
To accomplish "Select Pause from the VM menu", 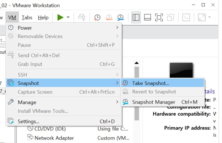I will coord(64,45).
